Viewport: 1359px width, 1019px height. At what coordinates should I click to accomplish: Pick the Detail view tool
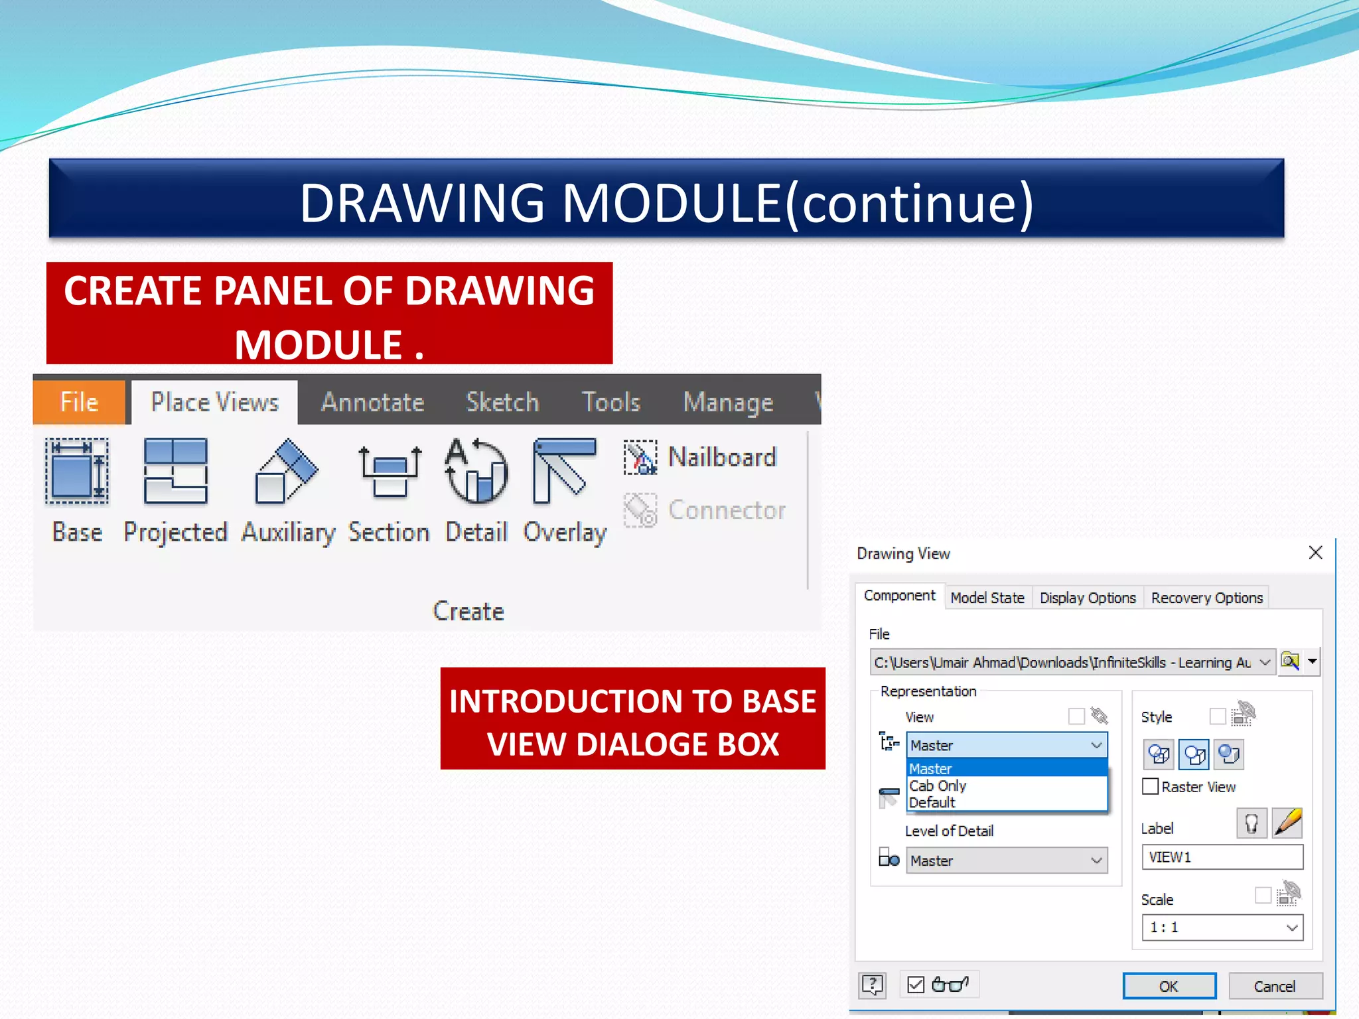click(476, 472)
